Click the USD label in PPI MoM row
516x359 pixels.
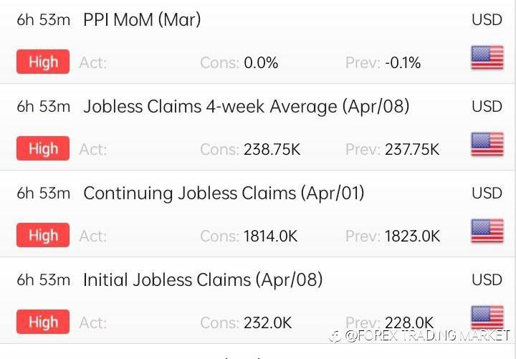pos(487,20)
